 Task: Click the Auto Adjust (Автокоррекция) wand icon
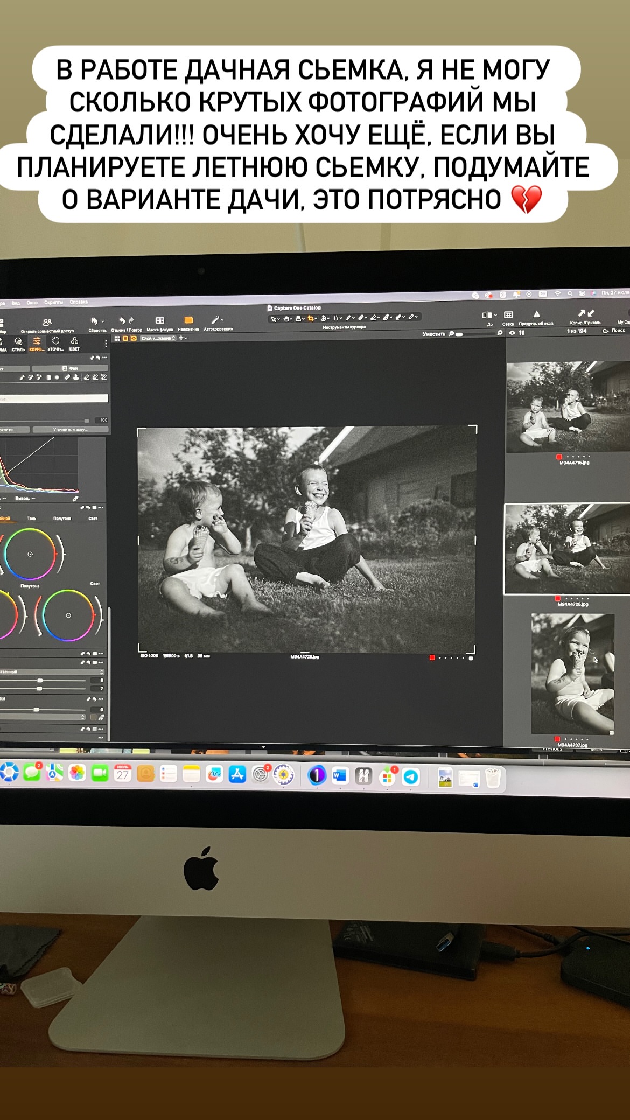215,320
